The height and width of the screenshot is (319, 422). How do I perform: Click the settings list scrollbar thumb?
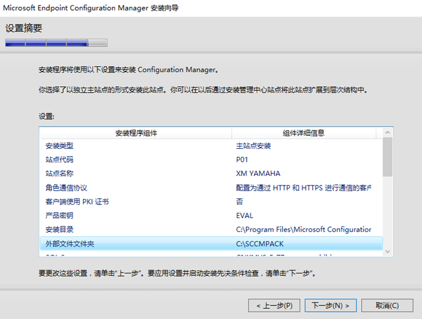tap(388, 157)
